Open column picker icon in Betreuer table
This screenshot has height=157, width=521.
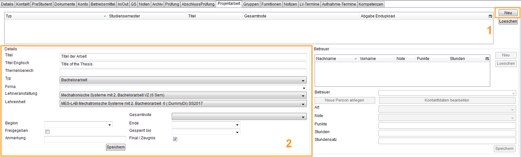(x=487, y=59)
